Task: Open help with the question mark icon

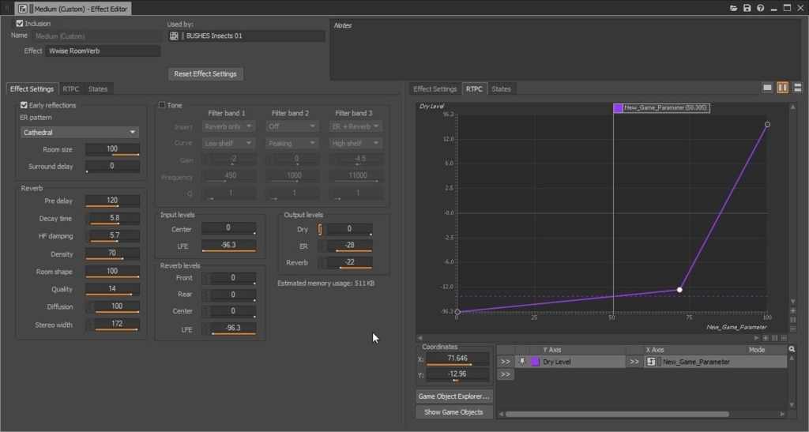Action: click(x=760, y=8)
